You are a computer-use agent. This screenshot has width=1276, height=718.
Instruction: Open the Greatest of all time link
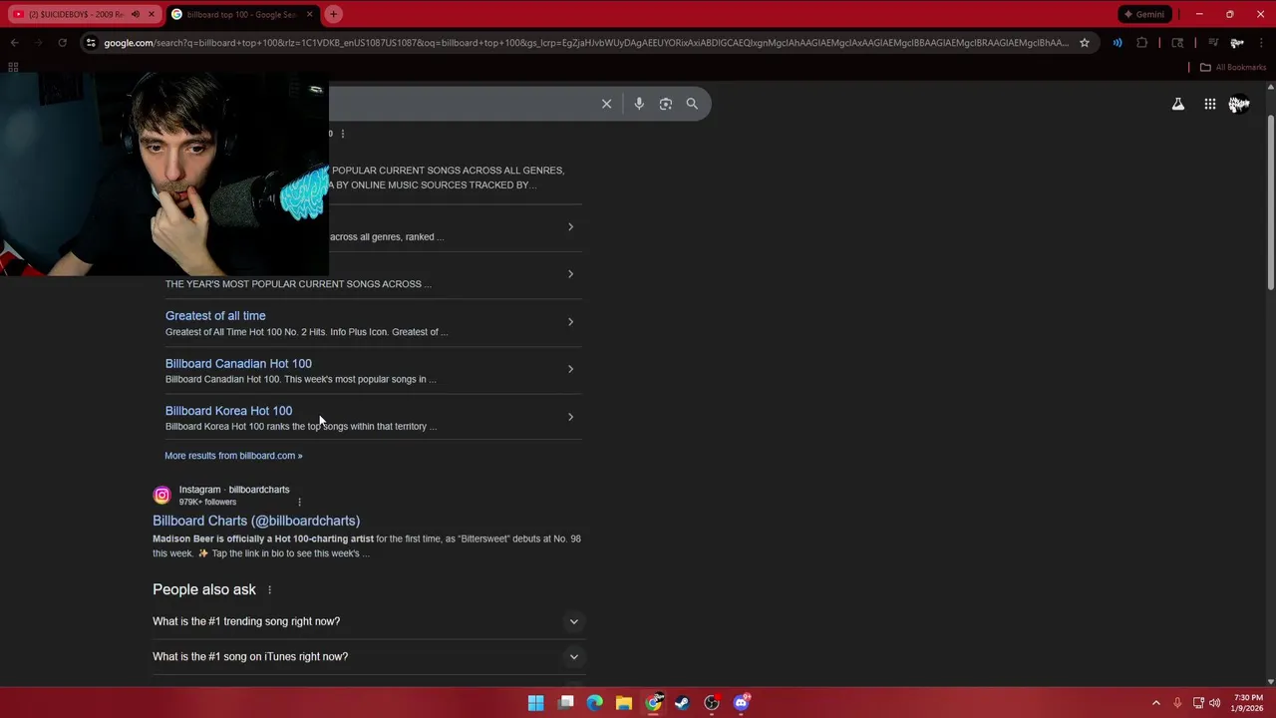(x=215, y=316)
